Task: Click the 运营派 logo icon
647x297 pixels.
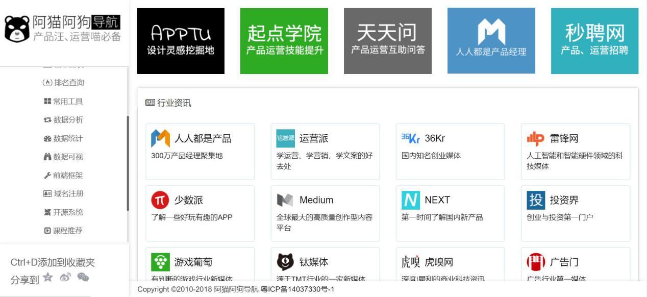Action: (x=286, y=138)
